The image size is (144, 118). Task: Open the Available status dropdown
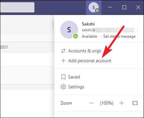click(91, 36)
